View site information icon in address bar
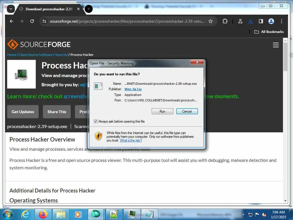 click(x=44, y=21)
